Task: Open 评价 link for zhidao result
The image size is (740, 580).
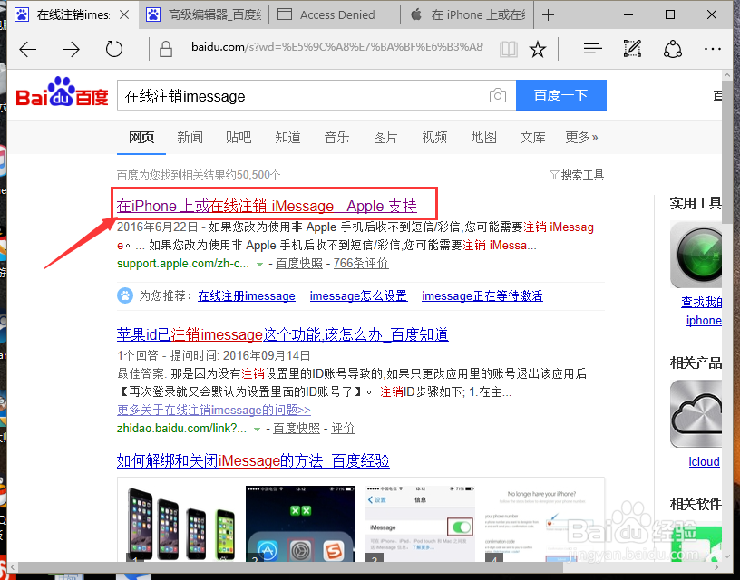Action: [x=343, y=428]
